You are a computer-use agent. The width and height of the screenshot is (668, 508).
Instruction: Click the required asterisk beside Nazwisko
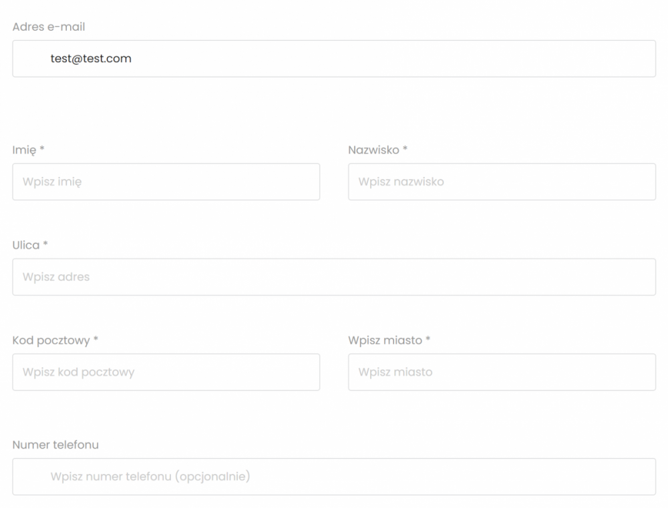click(x=405, y=150)
